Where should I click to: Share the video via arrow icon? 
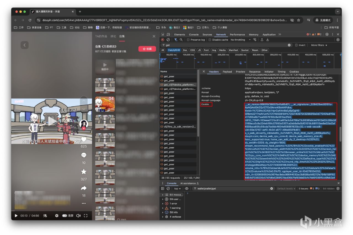coord(84,188)
